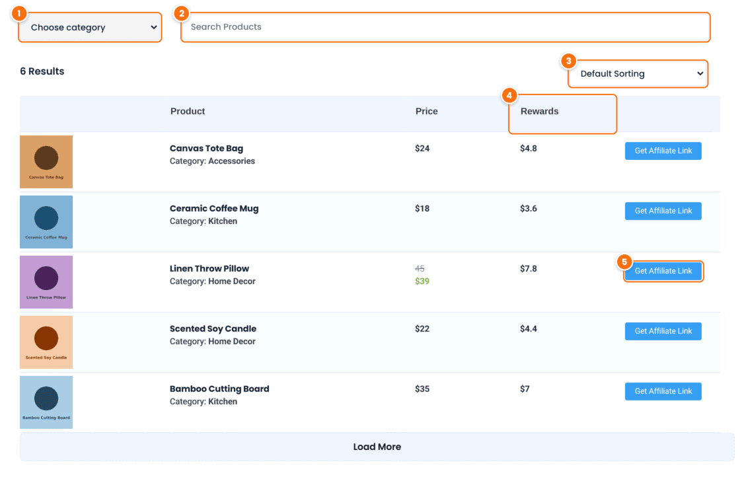740x481 pixels.
Task: Click the Ceramic Coffee Mug product name
Action: 214,208
